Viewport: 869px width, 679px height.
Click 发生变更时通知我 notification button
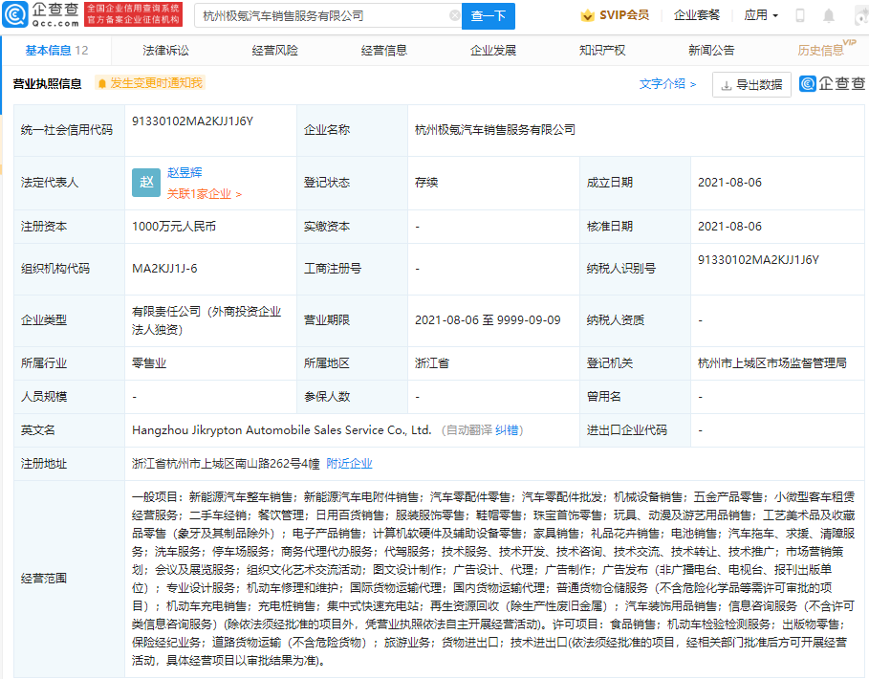coord(150,83)
